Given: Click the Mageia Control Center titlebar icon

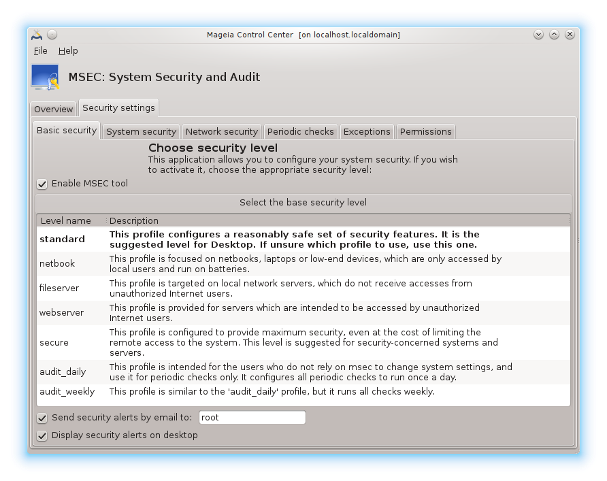Looking at the screenshot, I should coord(37,34).
